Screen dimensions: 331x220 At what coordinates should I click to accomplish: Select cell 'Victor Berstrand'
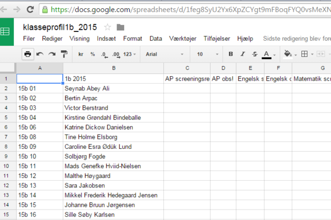pyautogui.click(x=113, y=108)
